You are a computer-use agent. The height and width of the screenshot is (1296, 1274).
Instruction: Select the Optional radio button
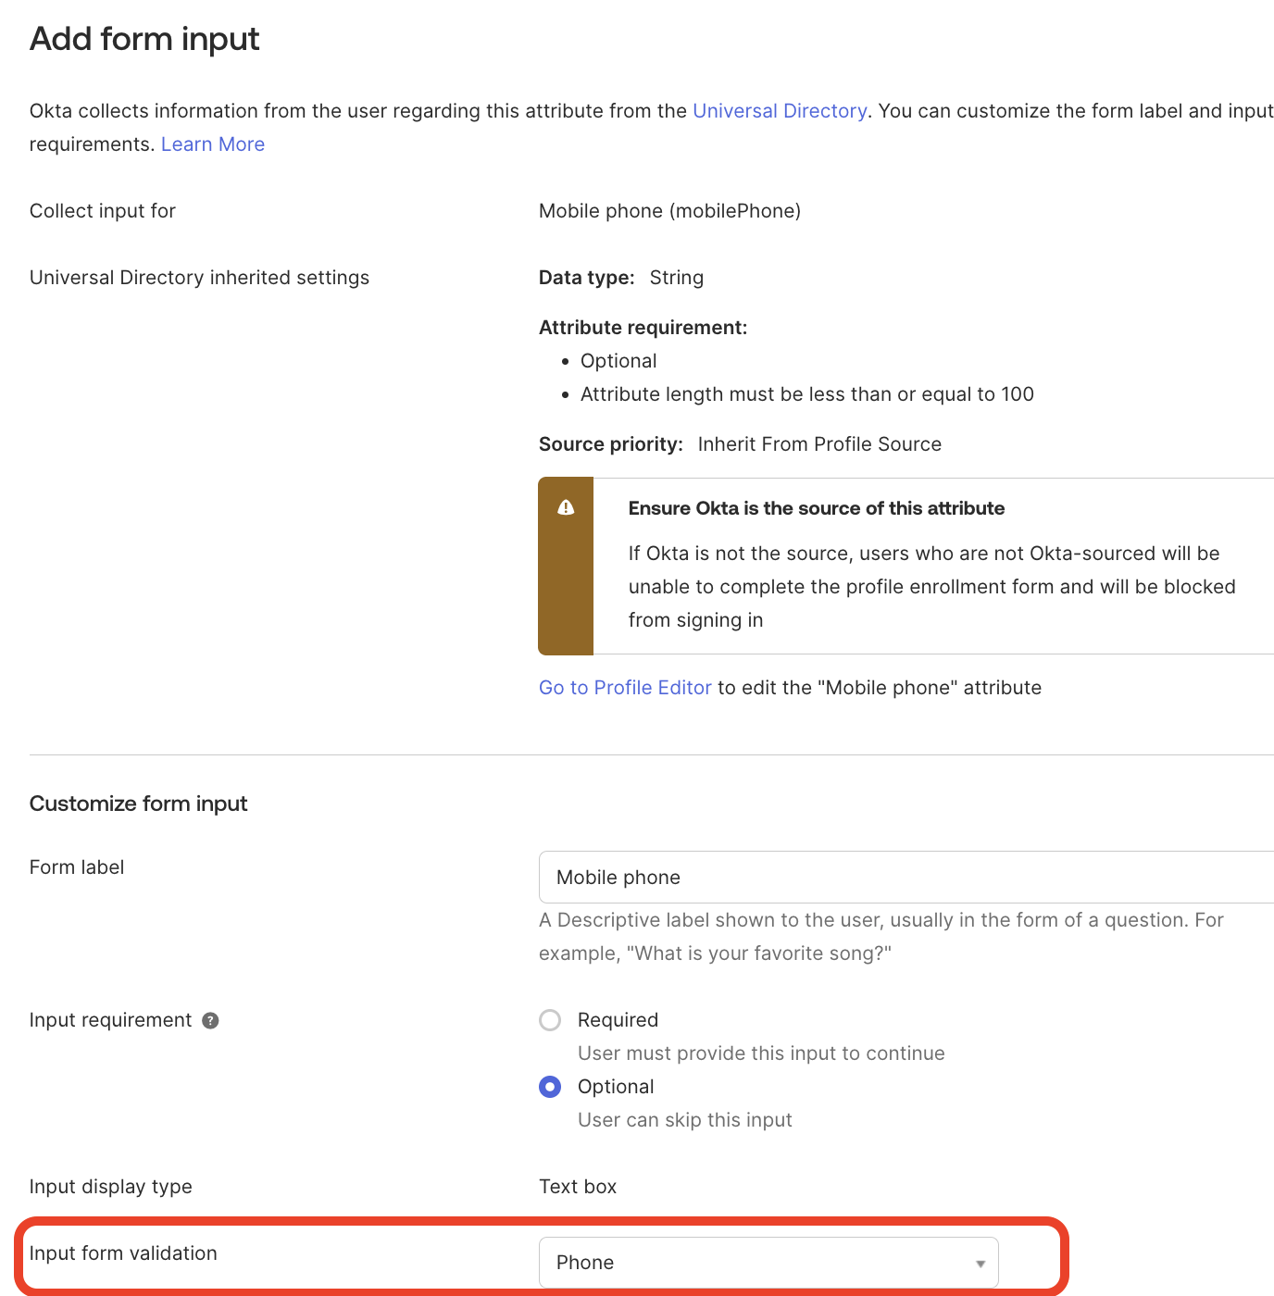coord(550,1086)
